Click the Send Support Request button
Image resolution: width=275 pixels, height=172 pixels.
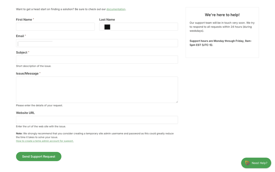39,156
